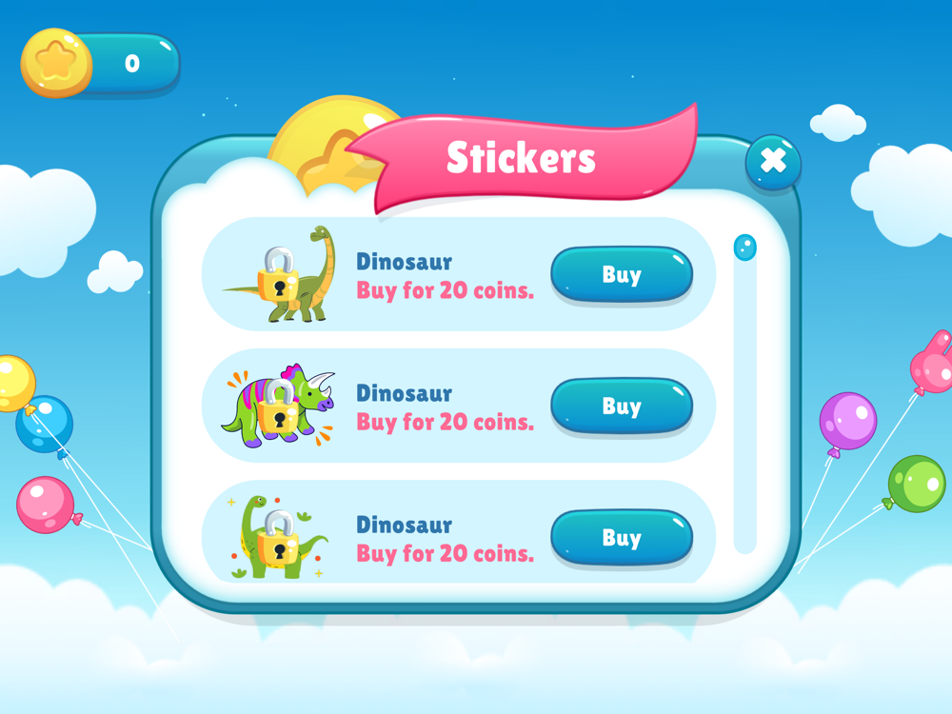Click the padlock on the triceratops

(279, 406)
